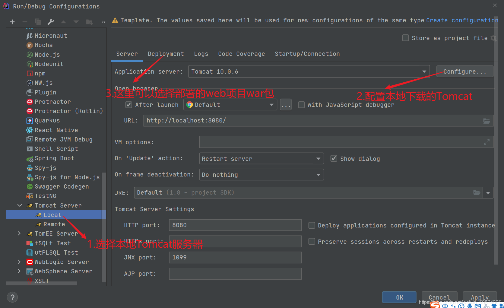Toggle the Show dialog checkbox
Image resolution: width=504 pixels, height=308 pixels.
334,158
